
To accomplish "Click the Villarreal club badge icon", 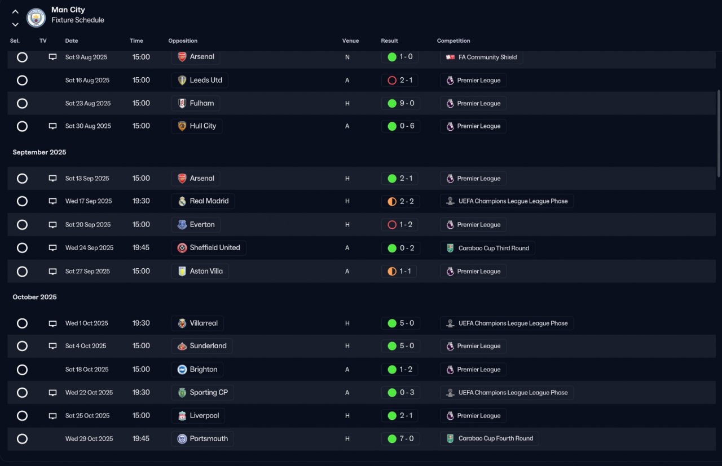I will [182, 323].
